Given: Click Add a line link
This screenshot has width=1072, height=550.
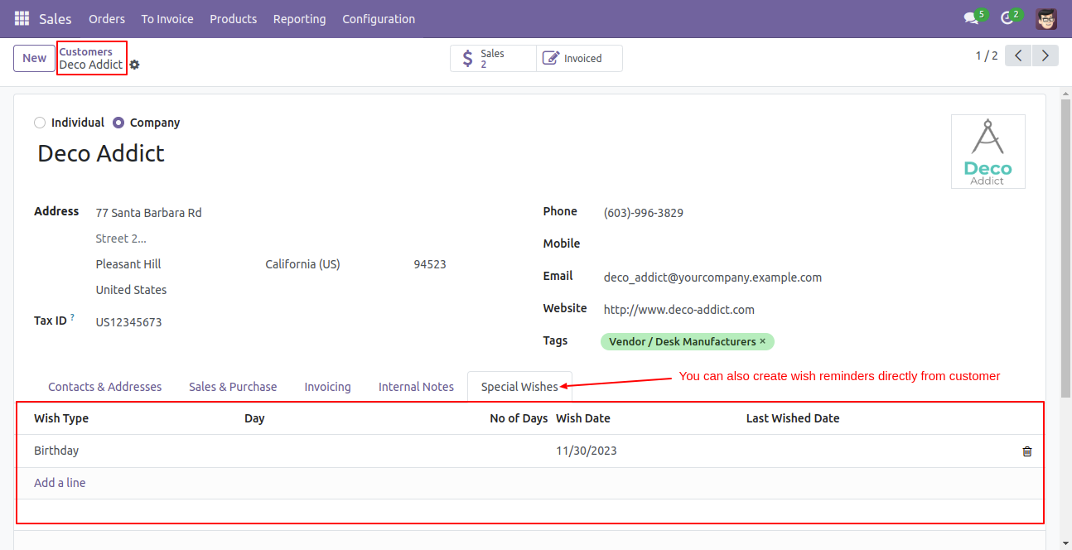Looking at the screenshot, I should click(x=60, y=483).
